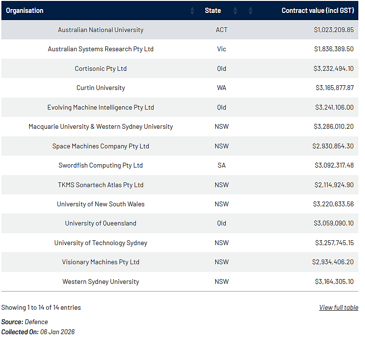This screenshot has width=365, height=337.
Task: Click Swordfish Computing Pty Ltd
Action: (x=100, y=165)
